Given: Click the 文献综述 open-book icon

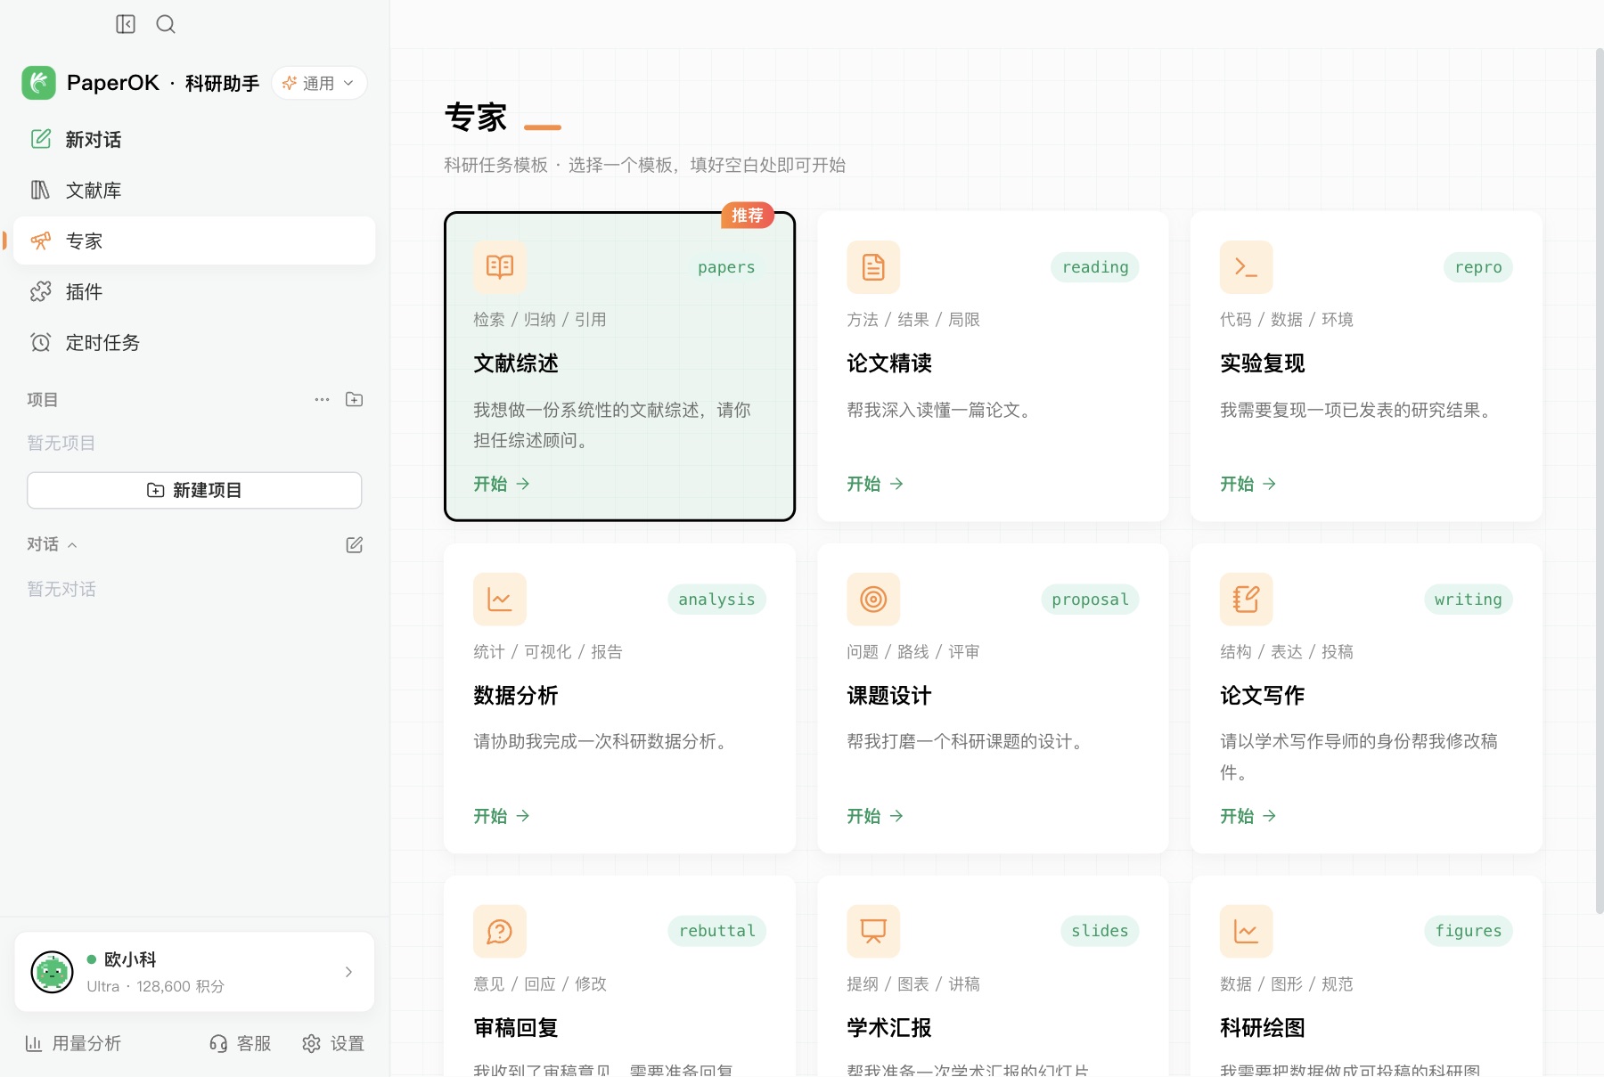Looking at the screenshot, I should 500,267.
